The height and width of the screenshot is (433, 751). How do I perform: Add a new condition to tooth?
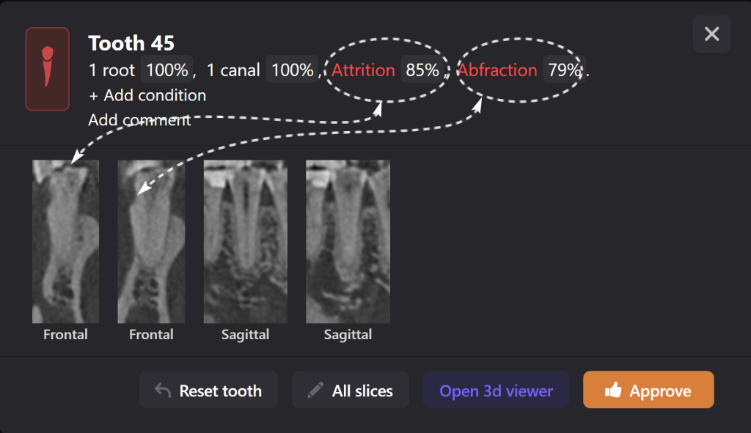pos(147,95)
